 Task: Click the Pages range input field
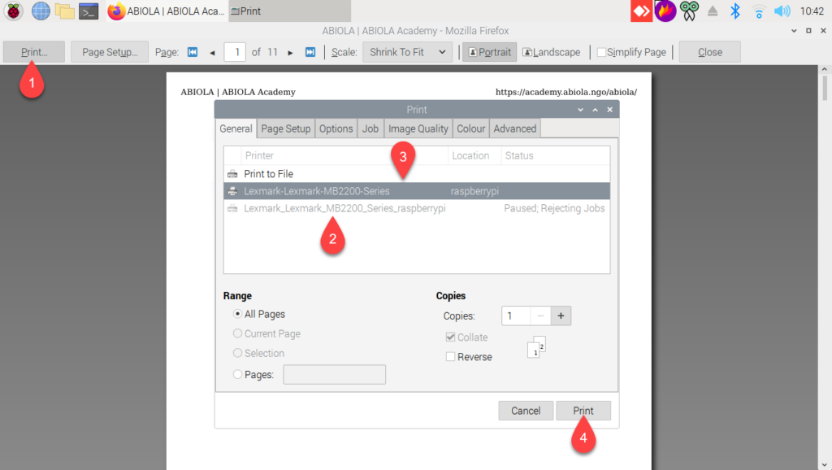334,374
